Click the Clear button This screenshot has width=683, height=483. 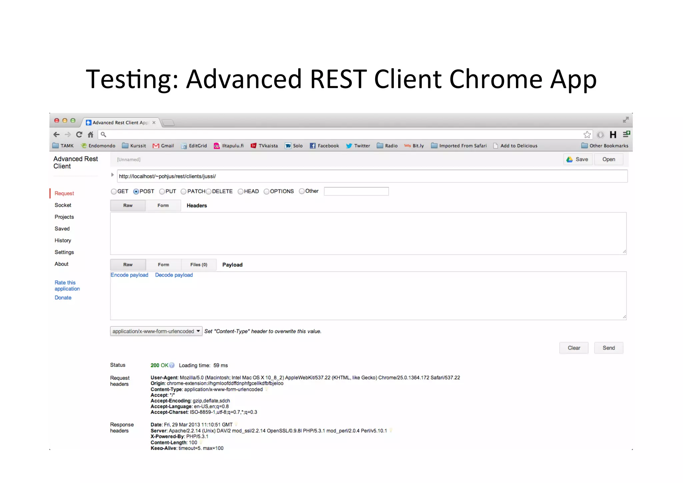(x=574, y=348)
